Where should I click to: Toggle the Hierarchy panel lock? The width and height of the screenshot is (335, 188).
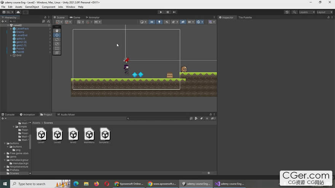click(x=45, y=17)
